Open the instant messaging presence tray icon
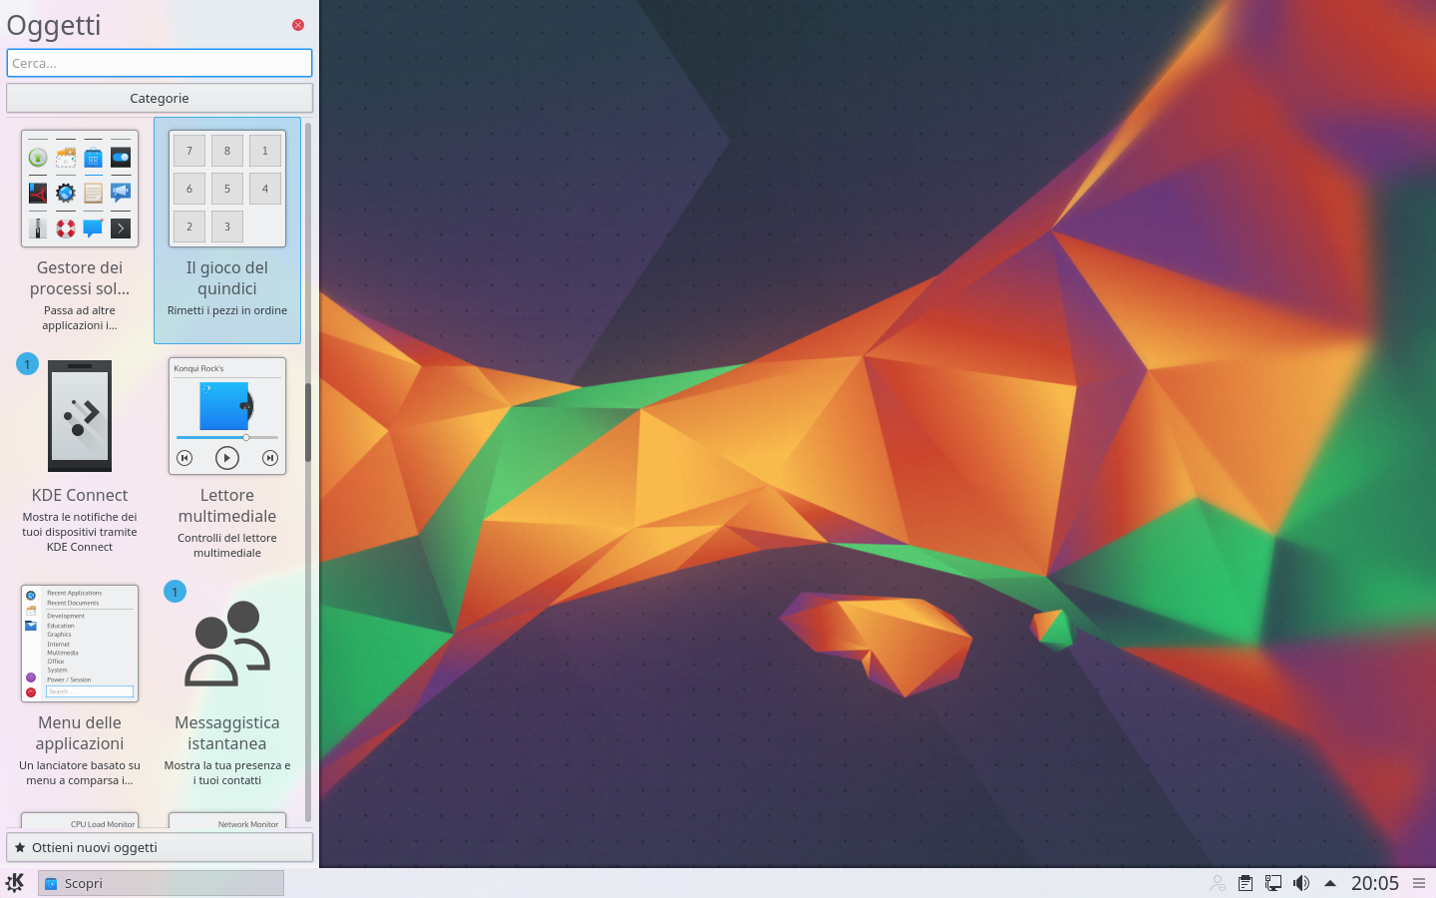Viewport: 1436px width, 898px height. tap(1218, 883)
